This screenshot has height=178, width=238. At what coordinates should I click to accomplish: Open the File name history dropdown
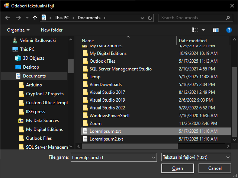[x=154, y=157]
